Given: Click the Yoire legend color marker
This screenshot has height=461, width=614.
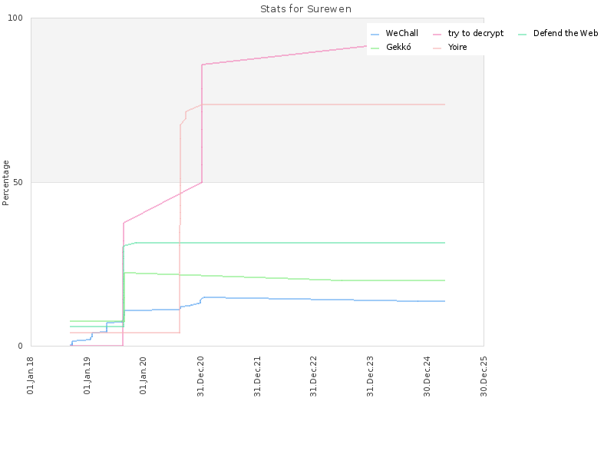Looking at the screenshot, I should coord(438,48).
